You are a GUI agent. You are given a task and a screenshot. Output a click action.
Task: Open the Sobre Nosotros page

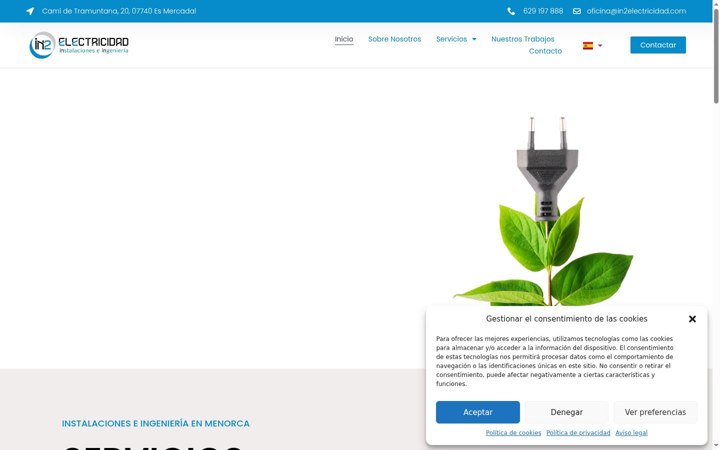click(x=394, y=39)
